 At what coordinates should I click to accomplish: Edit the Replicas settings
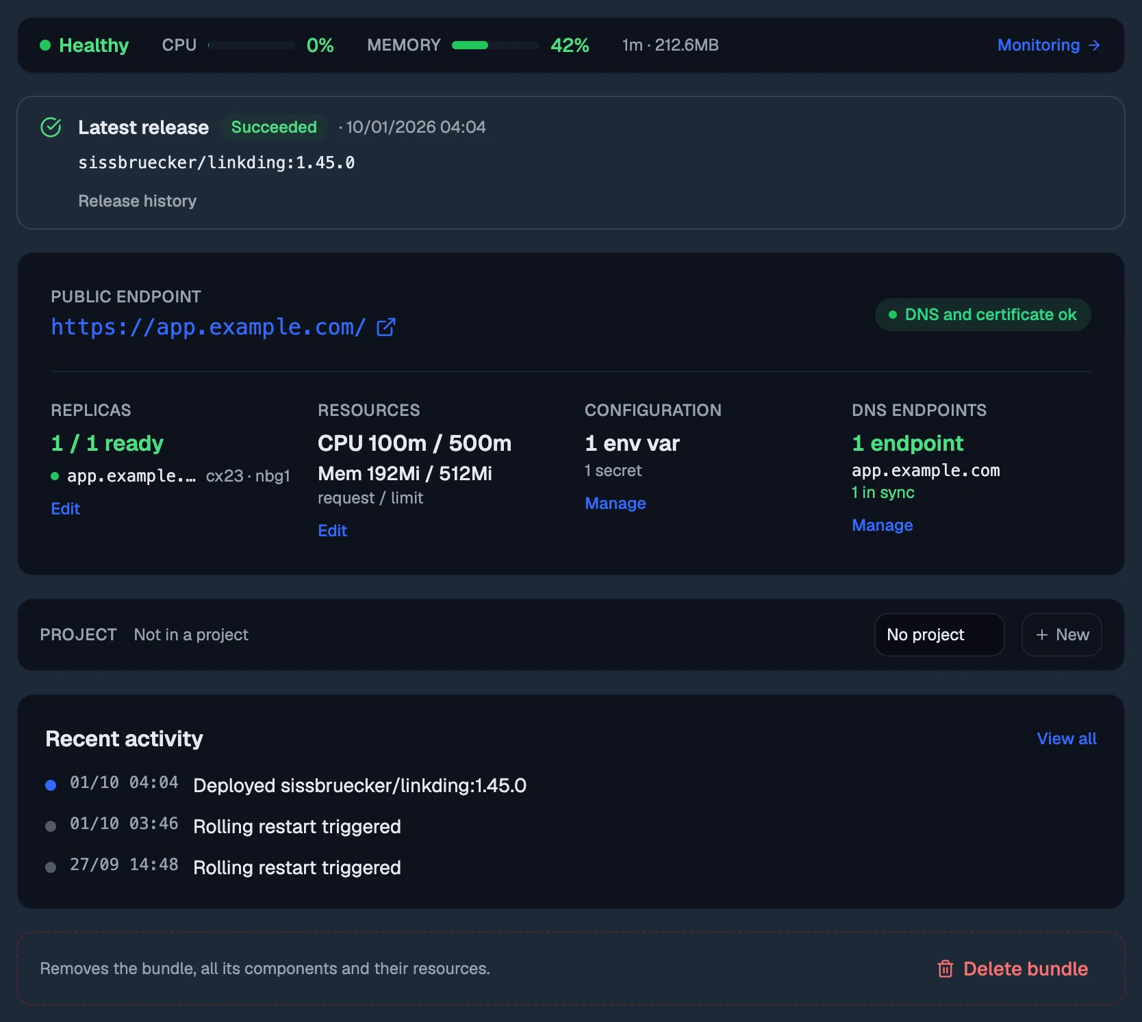tap(66, 509)
